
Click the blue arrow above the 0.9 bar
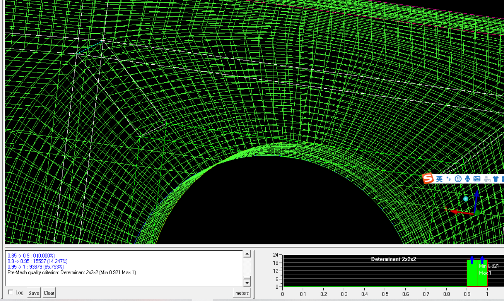pyautogui.click(x=472, y=260)
